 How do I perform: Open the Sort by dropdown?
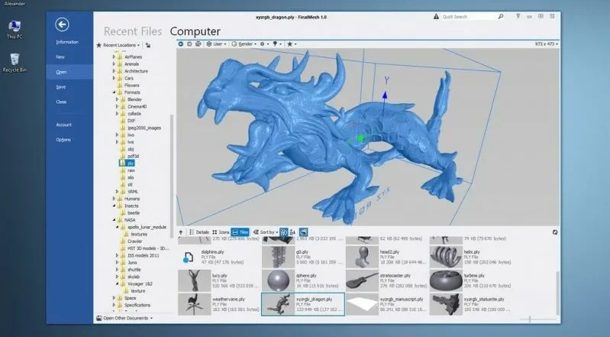click(x=266, y=232)
